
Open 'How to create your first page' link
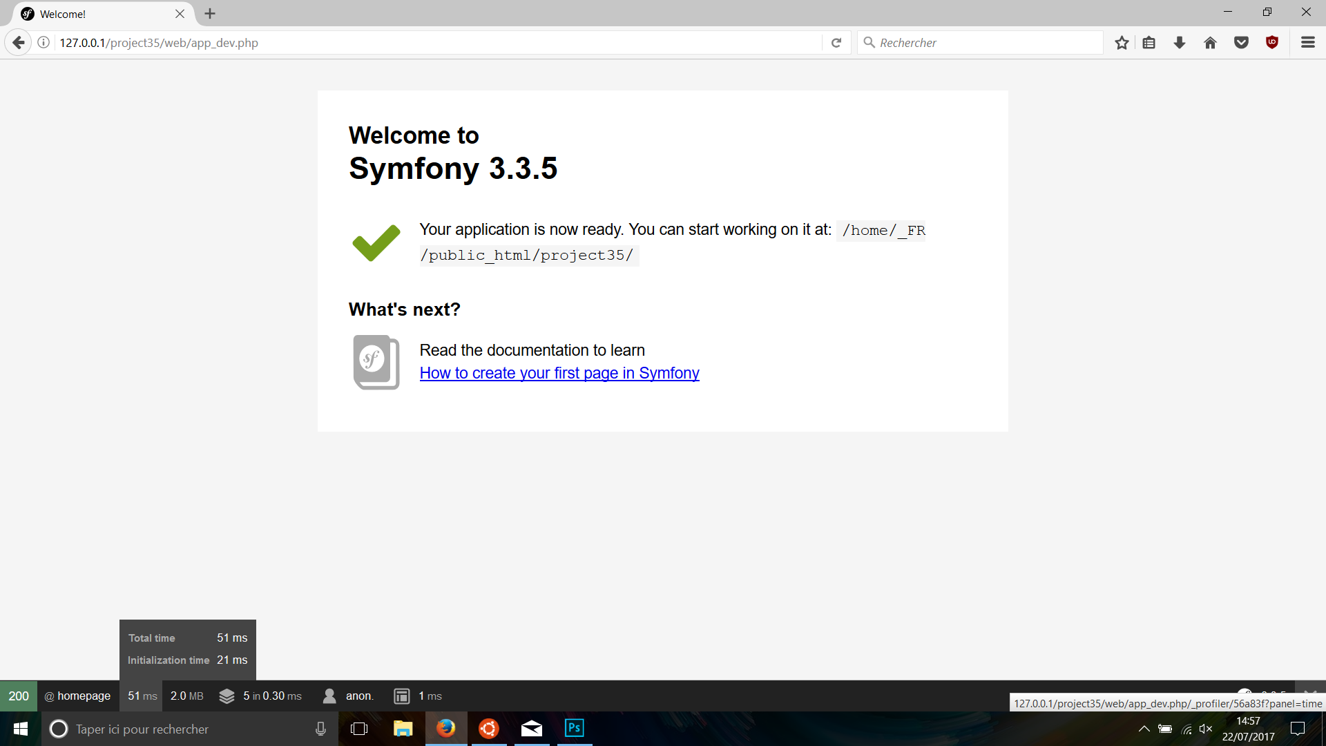point(559,373)
